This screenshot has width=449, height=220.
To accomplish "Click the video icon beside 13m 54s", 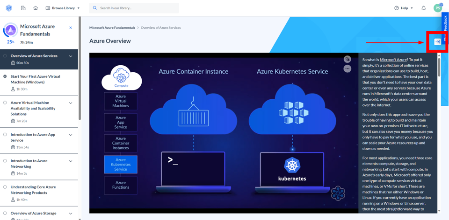I will [x=13, y=147].
